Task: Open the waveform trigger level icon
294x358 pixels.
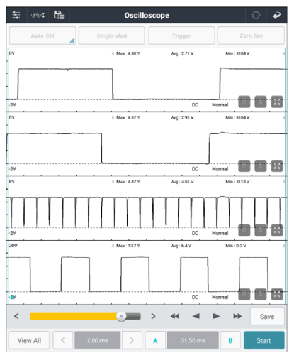Action: [38, 15]
